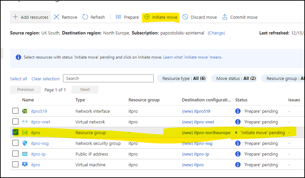
Task: Sort by the Status column header
Action: click(x=241, y=100)
